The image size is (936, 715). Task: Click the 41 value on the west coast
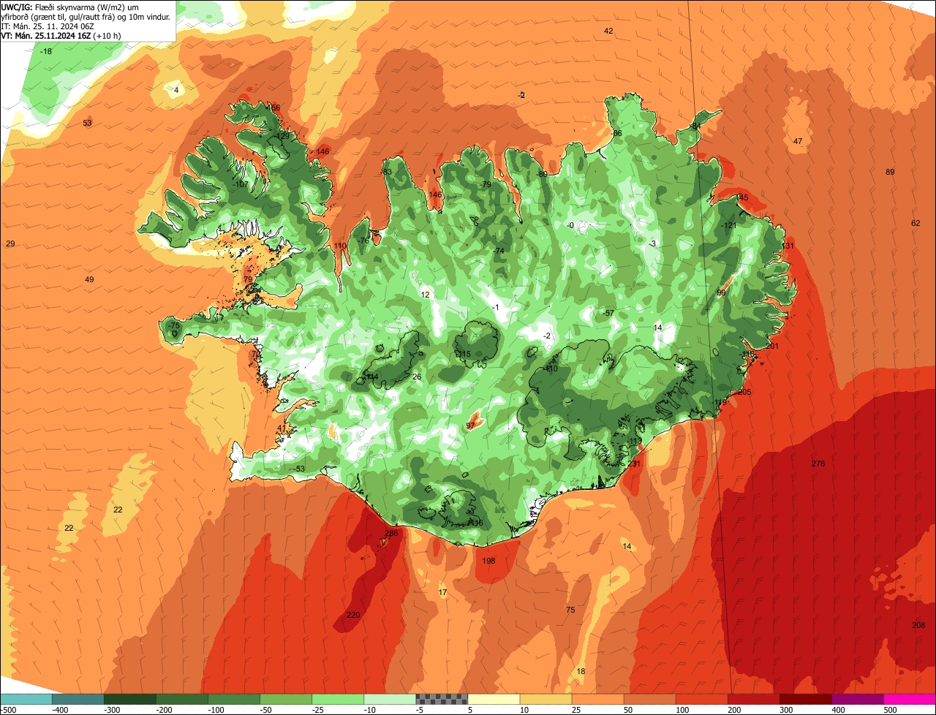pos(282,428)
